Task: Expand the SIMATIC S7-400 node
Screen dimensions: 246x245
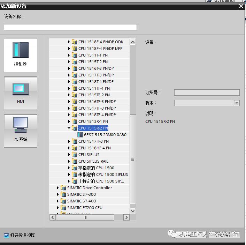Action: point(58,201)
